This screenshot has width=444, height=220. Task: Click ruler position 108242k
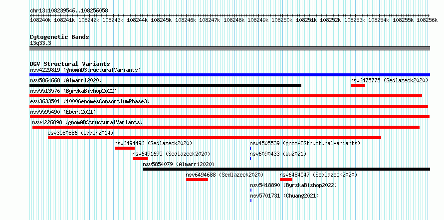coord(89,20)
